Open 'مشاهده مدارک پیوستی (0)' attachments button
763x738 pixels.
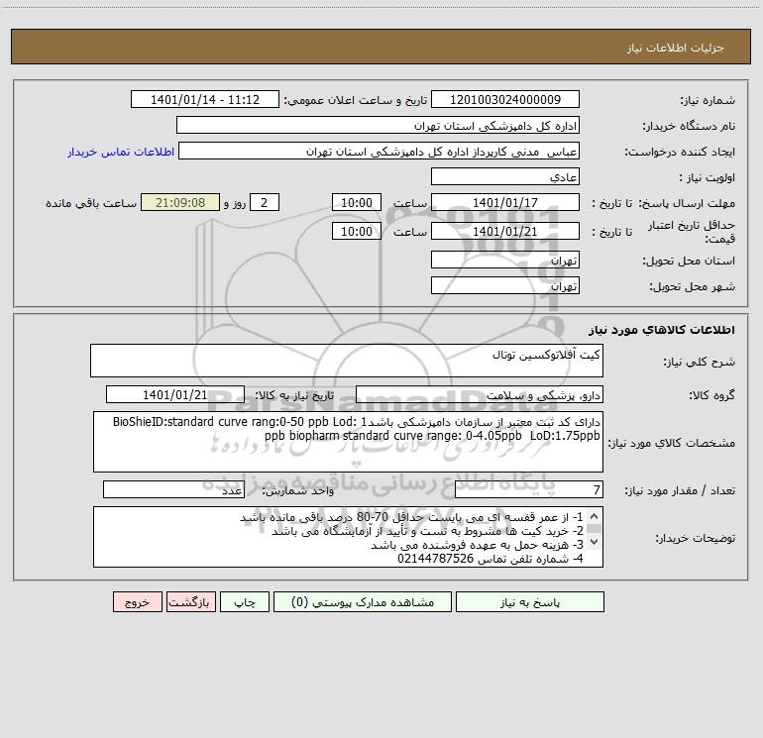click(x=363, y=602)
